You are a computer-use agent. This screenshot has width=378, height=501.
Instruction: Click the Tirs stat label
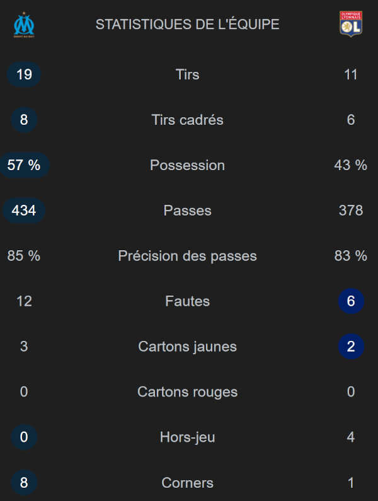click(188, 74)
